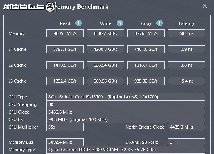The width and height of the screenshot is (214, 154).
Task: Select the Memory Read 98053 MB/s field
Action: click(65, 33)
